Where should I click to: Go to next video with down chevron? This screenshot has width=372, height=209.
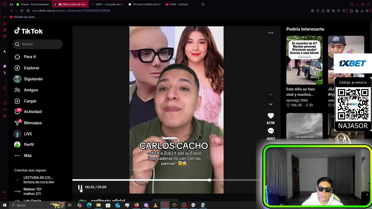click(271, 104)
